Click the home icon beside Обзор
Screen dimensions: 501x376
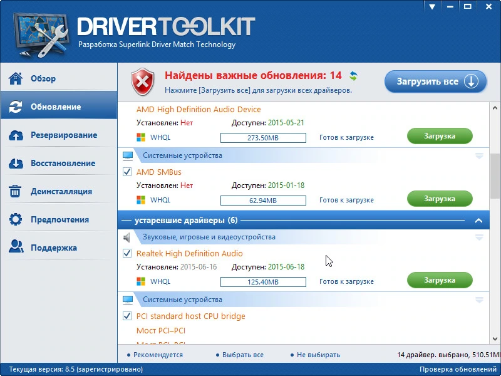[x=16, y=78]
